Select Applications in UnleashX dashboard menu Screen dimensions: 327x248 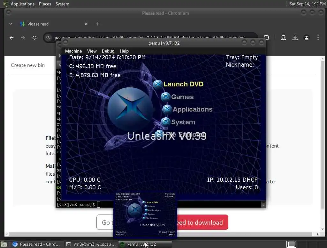(193, 109)
